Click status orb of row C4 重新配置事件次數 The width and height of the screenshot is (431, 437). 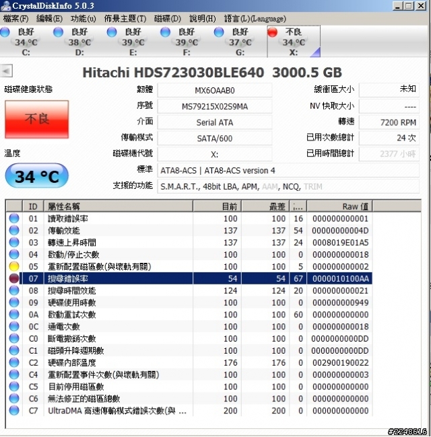coord(14,374)
